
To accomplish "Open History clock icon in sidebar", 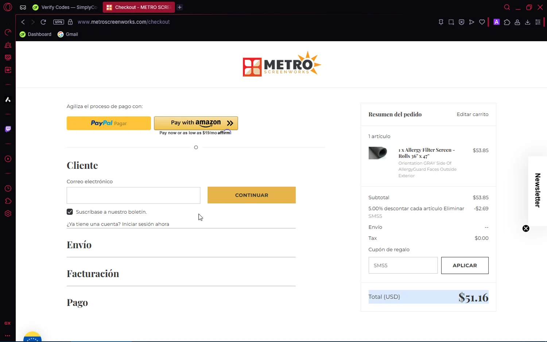I will [x=8, y=189].
